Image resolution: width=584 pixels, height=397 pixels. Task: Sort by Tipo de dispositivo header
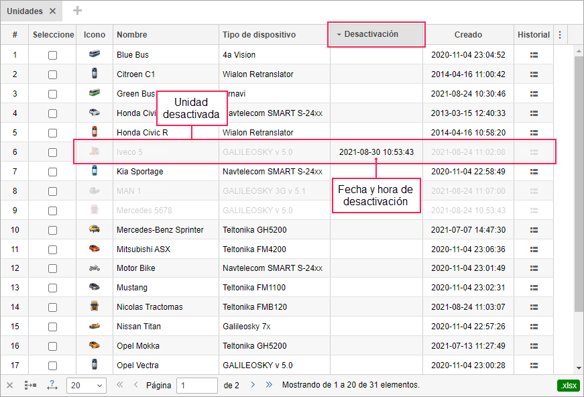(274, 35)
